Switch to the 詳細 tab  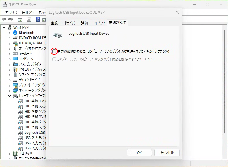84,23
